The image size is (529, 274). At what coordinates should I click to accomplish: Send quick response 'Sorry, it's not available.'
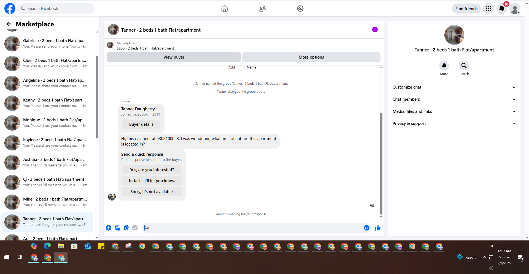point(152,192)
